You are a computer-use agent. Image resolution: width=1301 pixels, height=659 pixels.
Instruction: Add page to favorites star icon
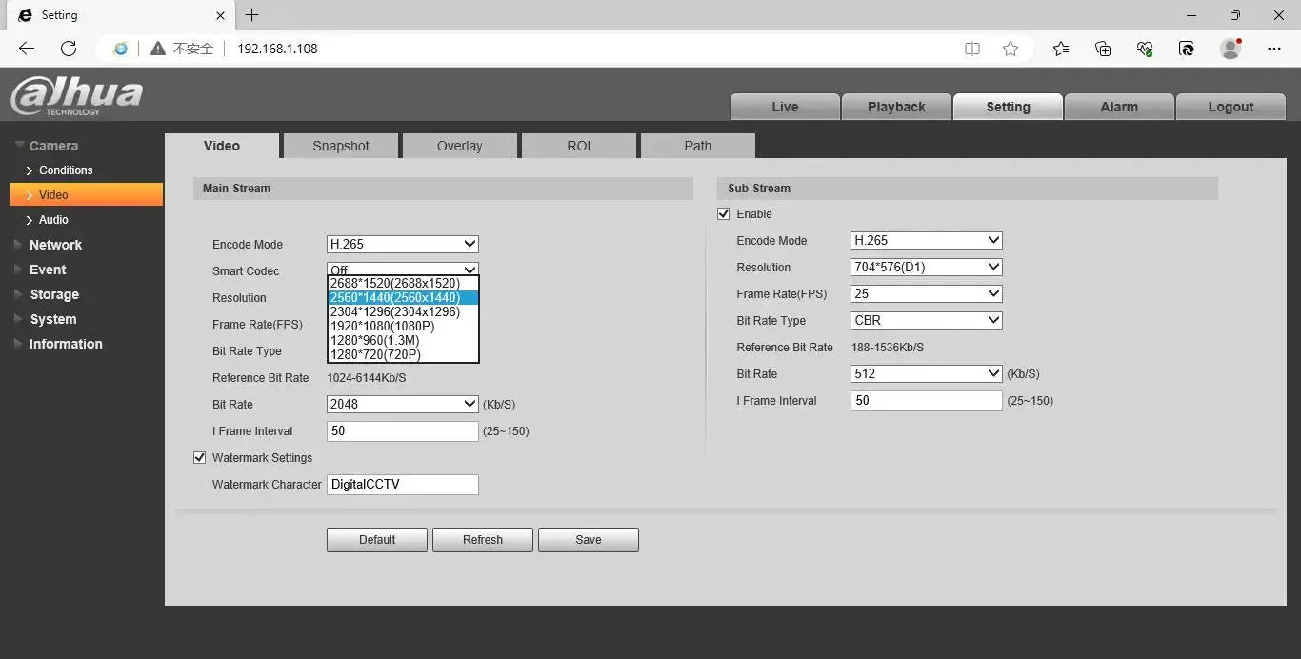pos(1011,49)
